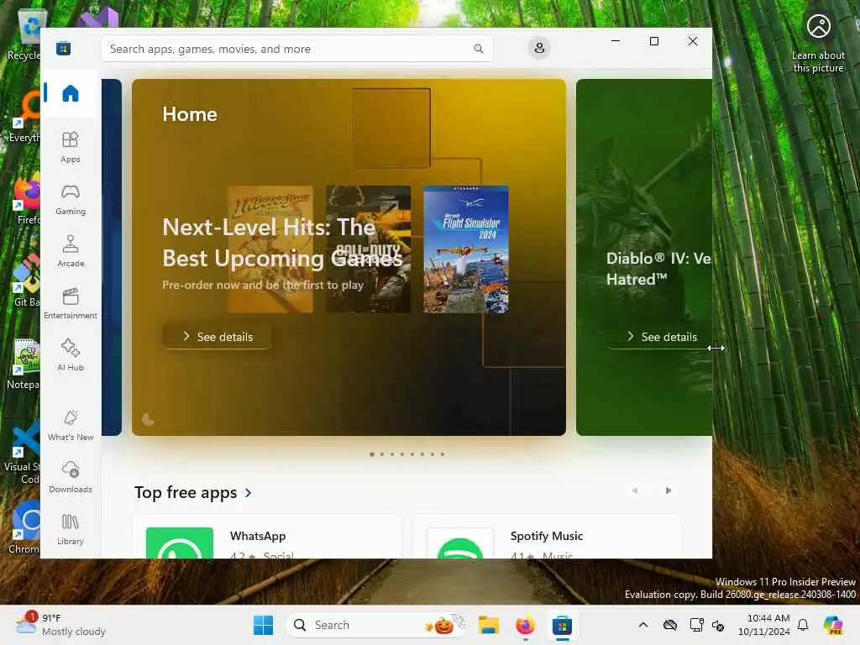The image size is (860, 645).
Task: Click the Microsoft Store logo icon
Action: click(x=63, y=49)
